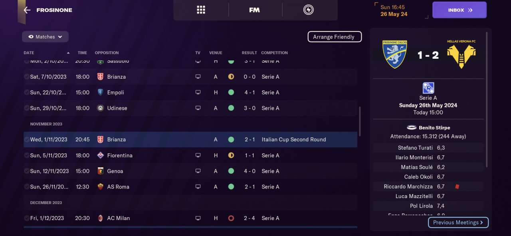Open the grid menu icon
Viewport: 511px width, 236px height.
(x=201, y=10)
